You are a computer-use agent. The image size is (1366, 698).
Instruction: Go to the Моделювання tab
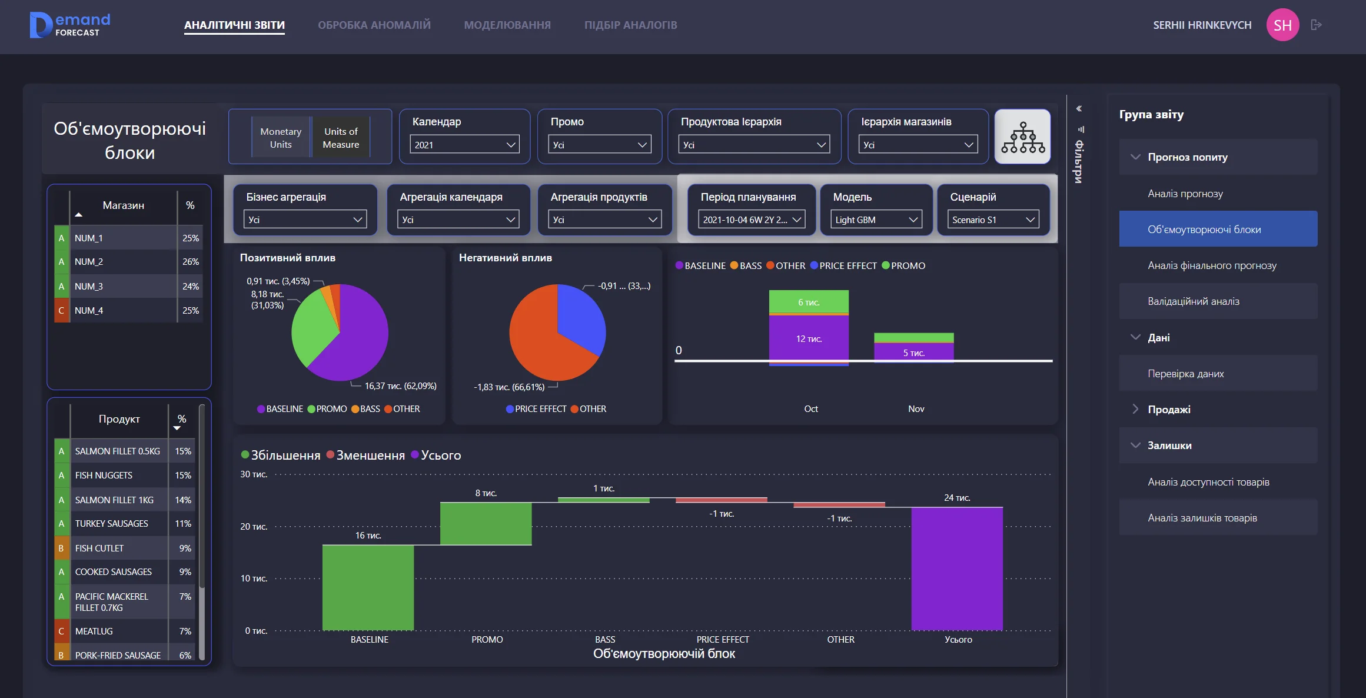[507, 25]
